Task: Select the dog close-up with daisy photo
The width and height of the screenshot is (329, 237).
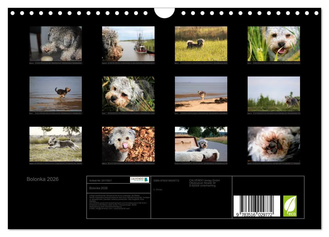Action: (274, 44)
